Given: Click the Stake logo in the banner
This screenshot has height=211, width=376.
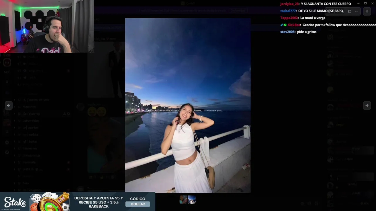Looking at the screenshot, I should 15,202.
